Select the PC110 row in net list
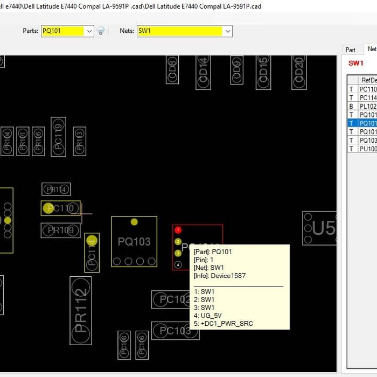This screenshot has height=377, width=377. (x=362, y=89)
